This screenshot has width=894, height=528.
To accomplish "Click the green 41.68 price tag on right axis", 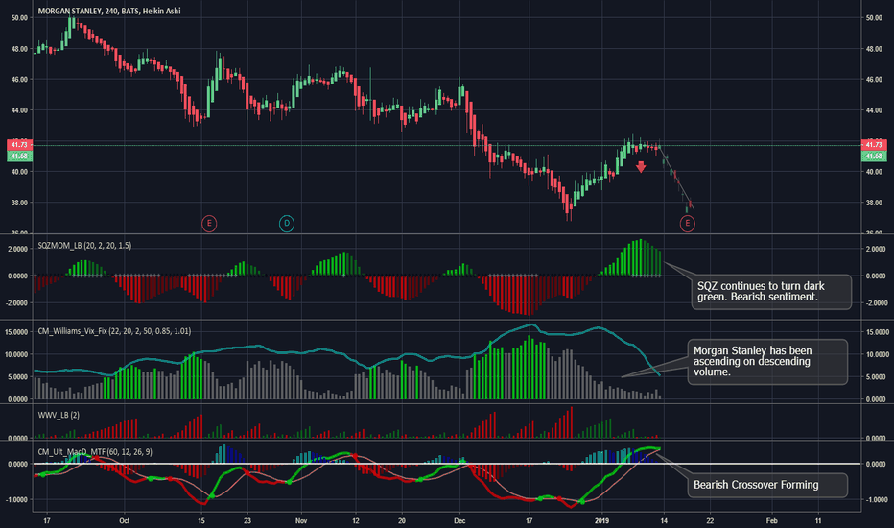I will (x=874, y=156).
